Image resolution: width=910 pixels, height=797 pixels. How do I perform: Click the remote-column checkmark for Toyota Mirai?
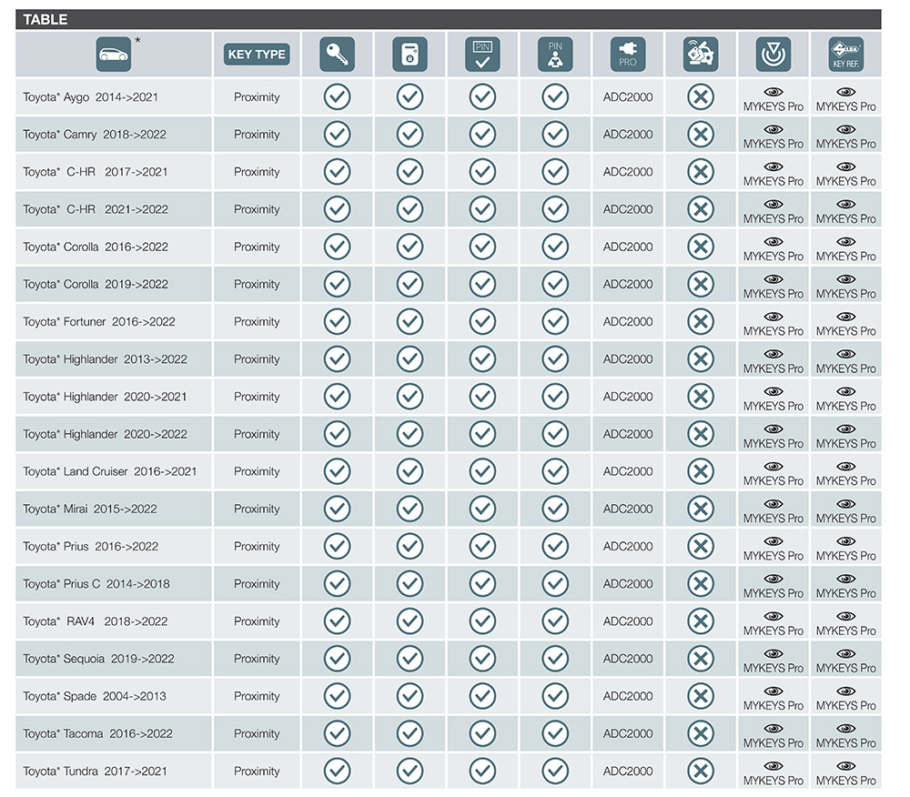(x=409, y=509)
